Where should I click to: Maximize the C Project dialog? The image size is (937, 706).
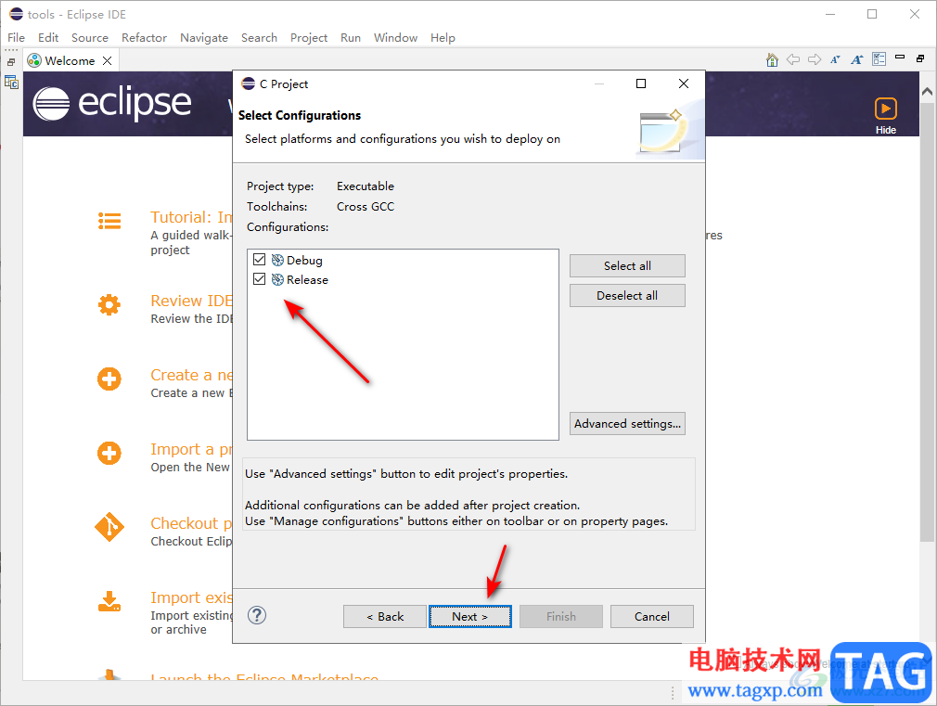click(x=641, y=83)
